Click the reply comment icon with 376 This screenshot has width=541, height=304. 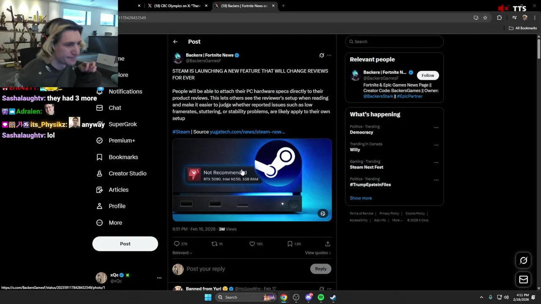click(177, 244)
